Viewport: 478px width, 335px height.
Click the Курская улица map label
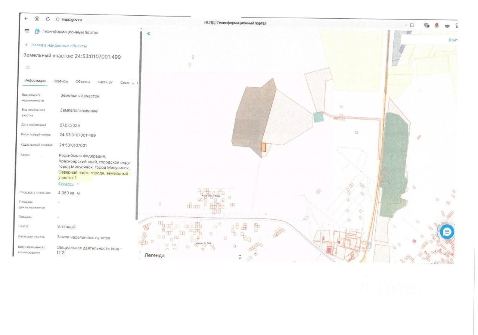tap(211, 196)
